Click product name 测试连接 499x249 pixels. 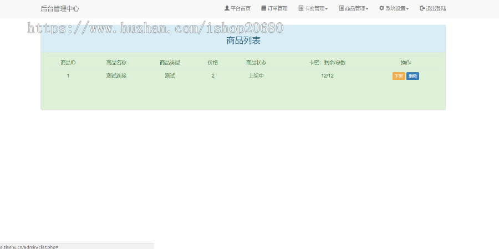116,76
